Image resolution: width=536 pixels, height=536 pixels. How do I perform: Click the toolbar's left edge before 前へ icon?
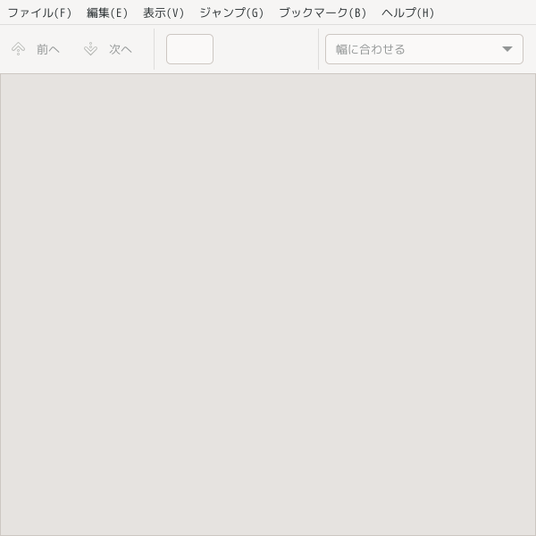(4, 49)
